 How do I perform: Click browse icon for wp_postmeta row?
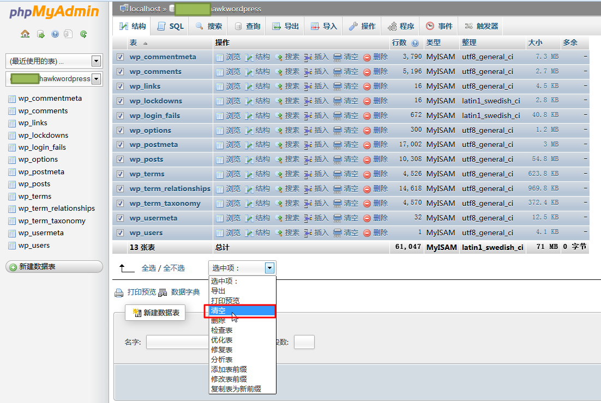point(220,145)
